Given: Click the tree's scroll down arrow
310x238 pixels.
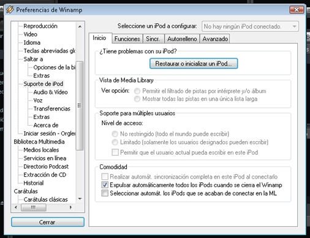Looking at the screenshot, I should [80, 199].
